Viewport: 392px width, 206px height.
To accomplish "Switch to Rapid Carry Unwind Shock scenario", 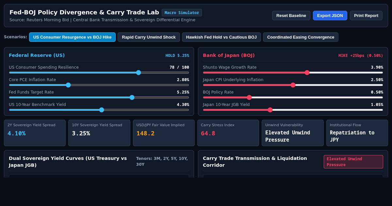I will point(149,37).
